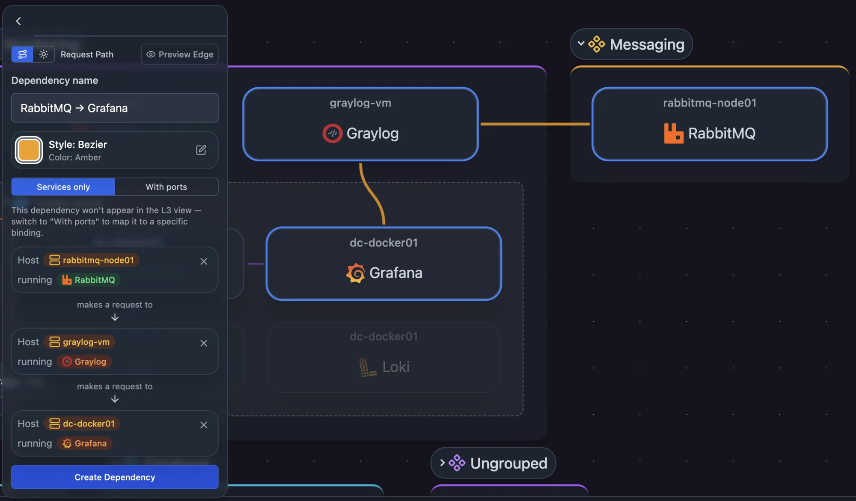Remove the rabbitmq-node01 host step
856x501 pixels.
(x=204, y=261)
